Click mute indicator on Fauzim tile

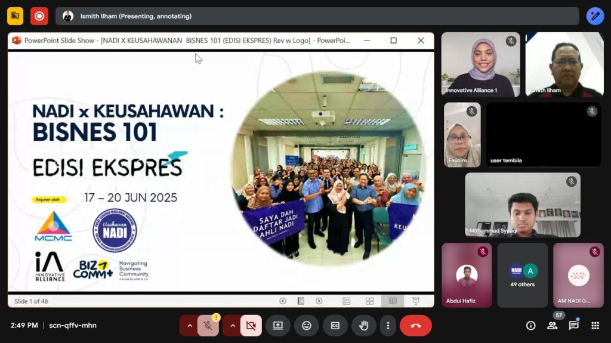click(x=471, y=112)
